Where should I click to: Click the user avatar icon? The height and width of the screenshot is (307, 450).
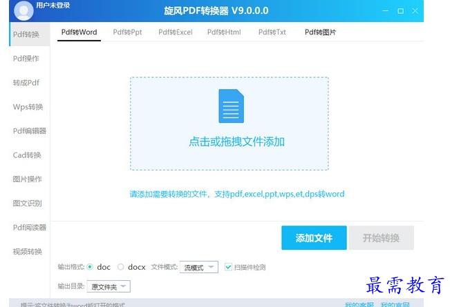(24, 10)
